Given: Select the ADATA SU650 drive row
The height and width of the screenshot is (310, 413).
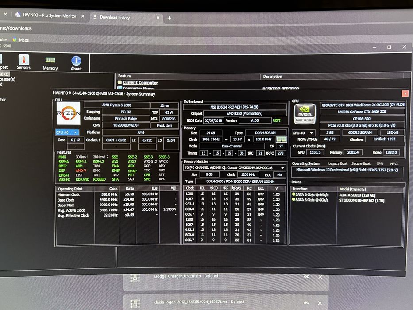Looking at the screenshot, I should coord(347,195).
